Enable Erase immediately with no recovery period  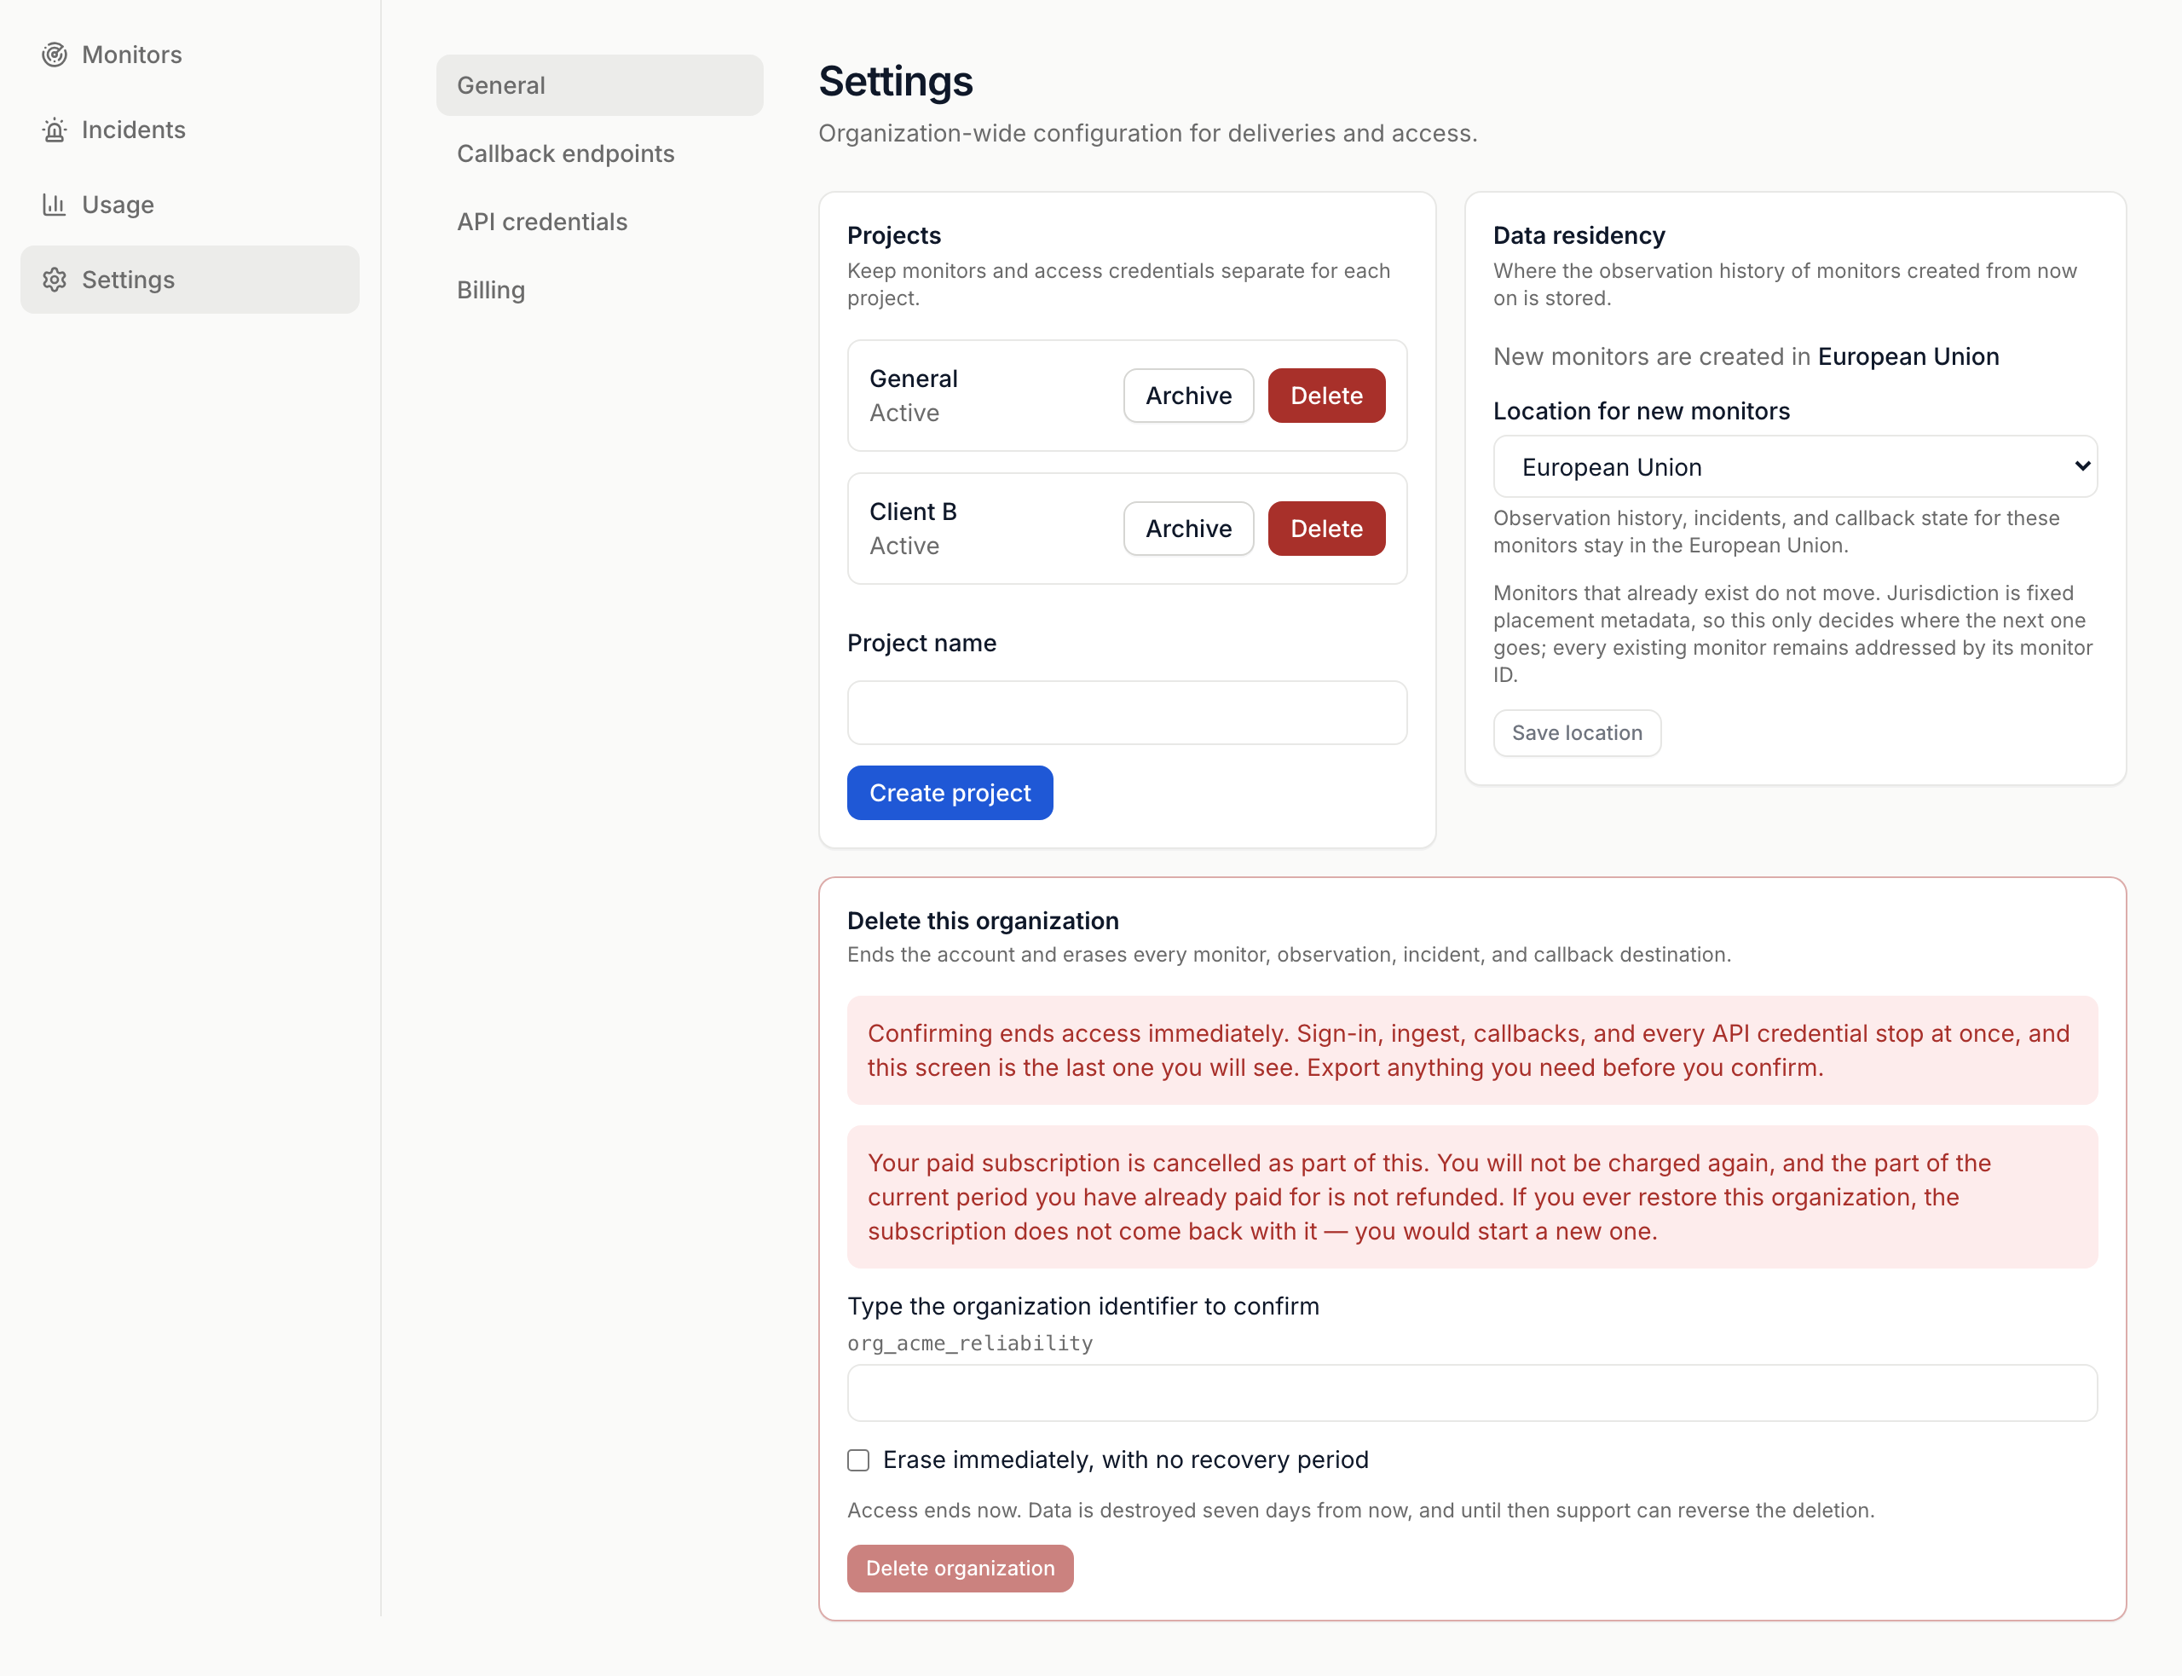[x=857, y=1460]
